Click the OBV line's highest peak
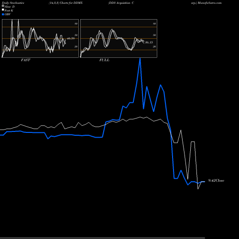The width and height of the screenshot is (239, 239). [140, 59]
